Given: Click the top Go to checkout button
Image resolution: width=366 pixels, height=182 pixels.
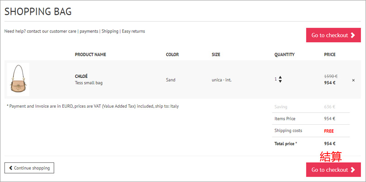Looking at the screenshot, I should pyautogui.click(x=334, y=35).
